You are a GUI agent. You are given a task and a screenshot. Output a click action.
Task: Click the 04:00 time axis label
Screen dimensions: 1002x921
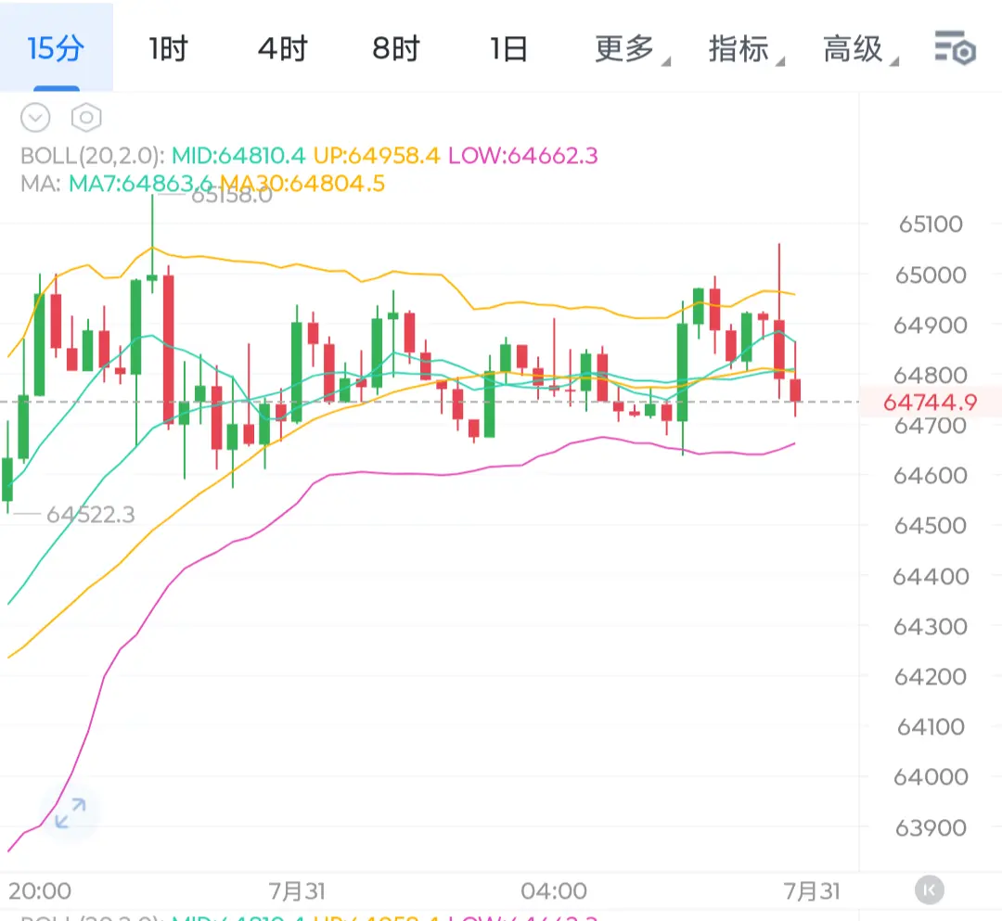[x=553, y=890]
